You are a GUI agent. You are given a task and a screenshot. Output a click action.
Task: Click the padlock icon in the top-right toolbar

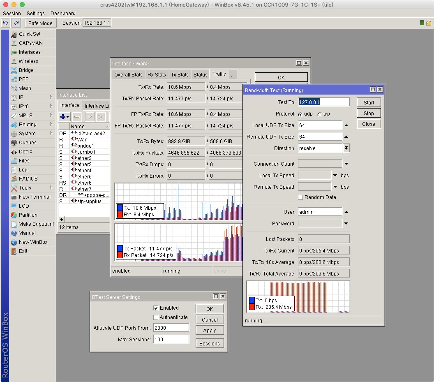(x=429, y=23)
